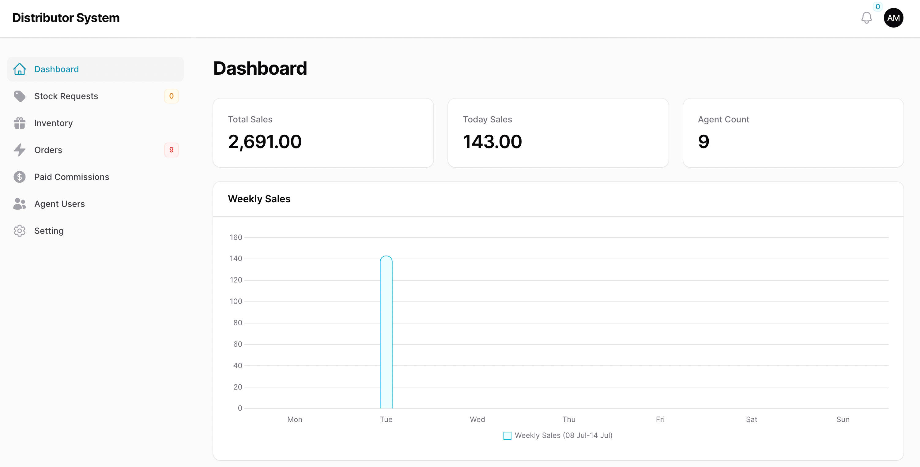Open the Inventory section
Image resolution: width=920 pixels, height=467 pixels.
click(95, 123)
